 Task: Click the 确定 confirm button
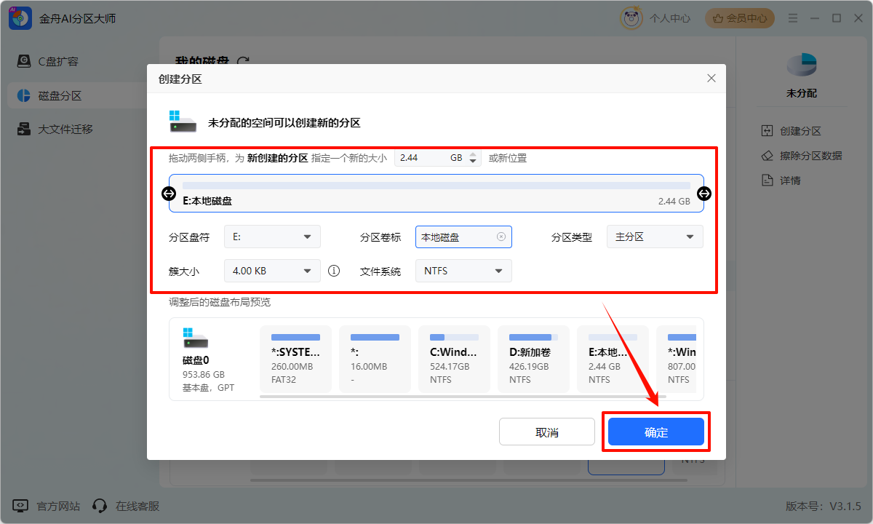click(655, 432)
